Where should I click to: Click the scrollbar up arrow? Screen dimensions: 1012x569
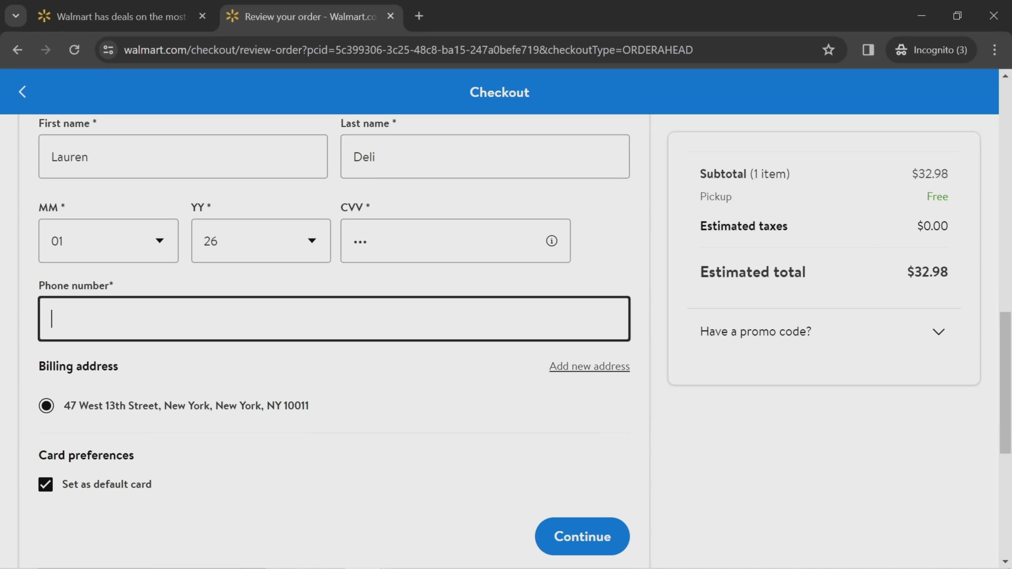tap(1005, 76)
